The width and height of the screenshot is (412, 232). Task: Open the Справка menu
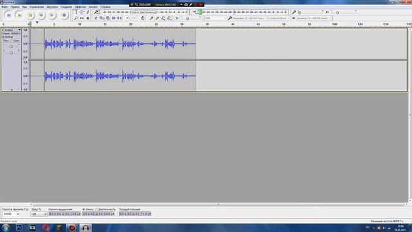[x=106, y=7]
